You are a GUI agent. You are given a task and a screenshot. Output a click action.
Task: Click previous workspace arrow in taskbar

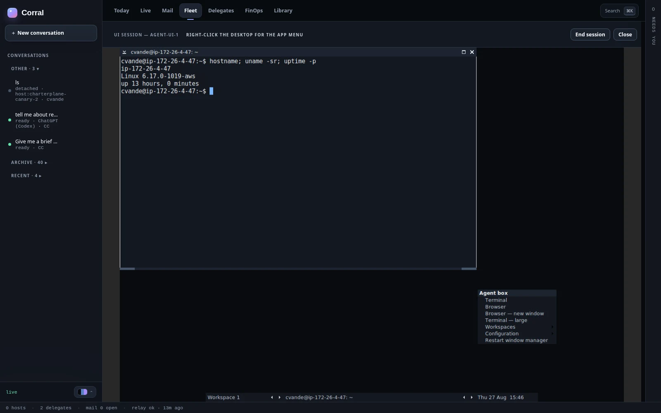272,397
